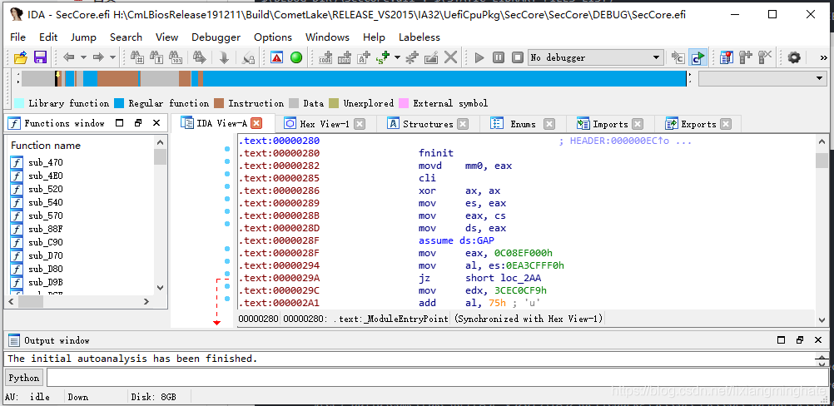Screen dimensions: 834x406
Task: Click the red warning triangle window icon
Action: (276, 57)
